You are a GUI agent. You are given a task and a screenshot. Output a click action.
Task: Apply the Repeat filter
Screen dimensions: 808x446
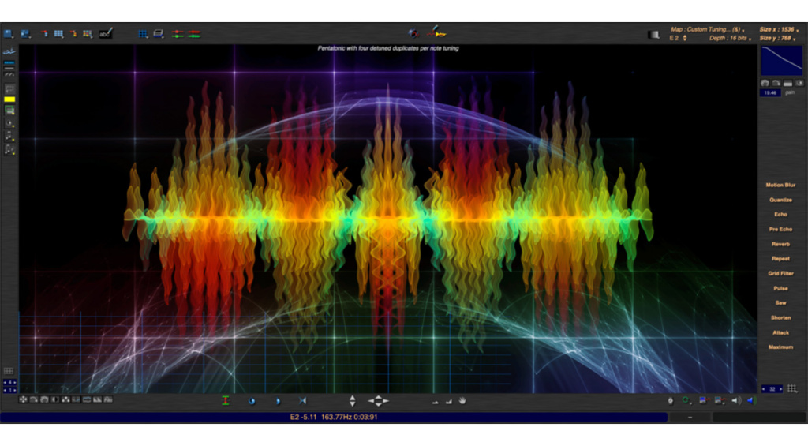[x=780, y=259]
